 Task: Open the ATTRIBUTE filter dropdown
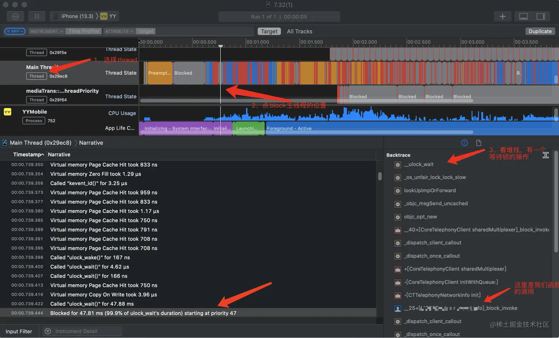pyautogui.click(x=119, y=31)
